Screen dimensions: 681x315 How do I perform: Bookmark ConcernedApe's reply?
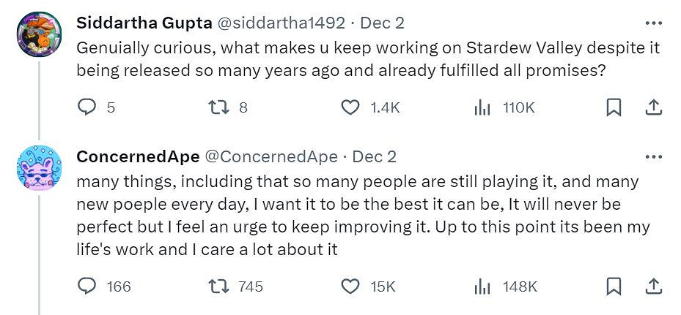(614, 286)
